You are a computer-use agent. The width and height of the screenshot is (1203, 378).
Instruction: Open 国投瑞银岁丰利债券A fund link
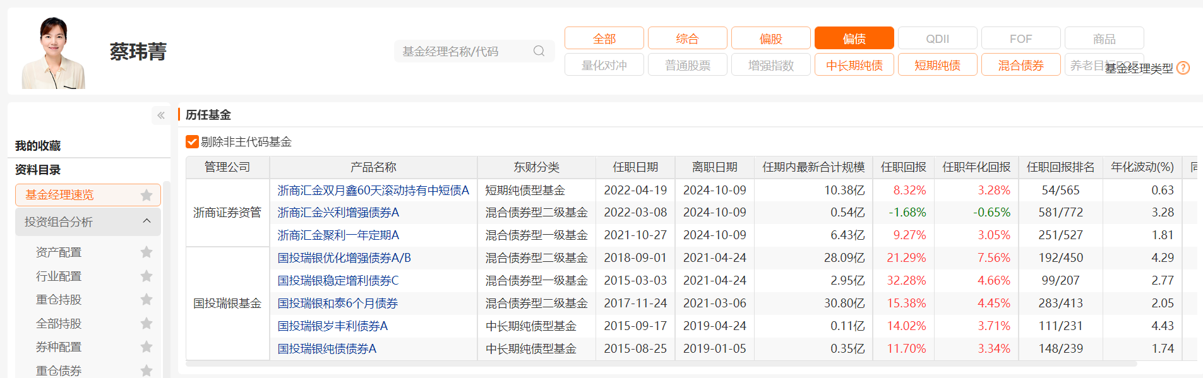coord(333,326)
